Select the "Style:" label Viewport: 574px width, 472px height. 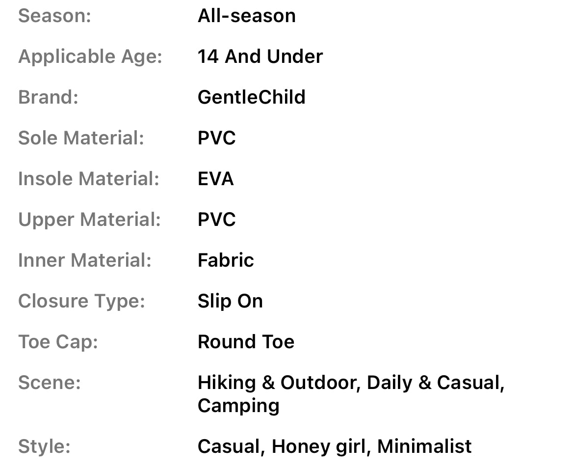(44, 446)
